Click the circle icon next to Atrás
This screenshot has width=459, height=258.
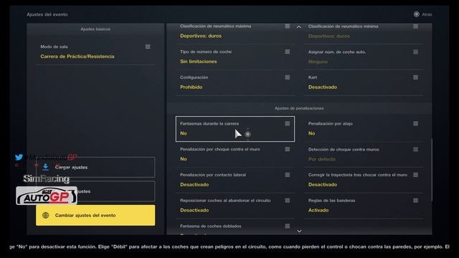pos(416,14)
